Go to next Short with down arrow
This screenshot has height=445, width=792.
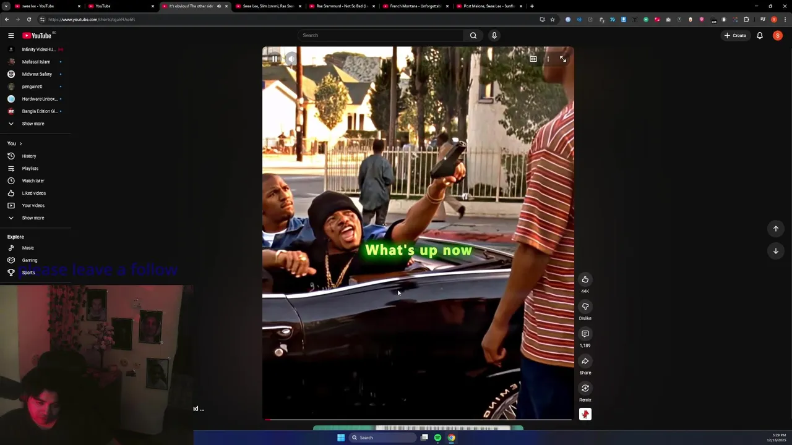pyautogui.click(x=776, y=251)
